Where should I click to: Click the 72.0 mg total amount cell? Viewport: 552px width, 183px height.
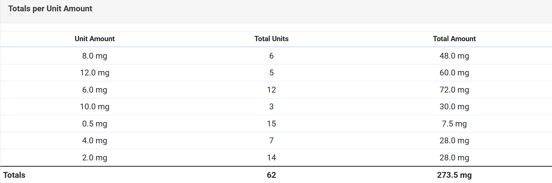point(454,90)
